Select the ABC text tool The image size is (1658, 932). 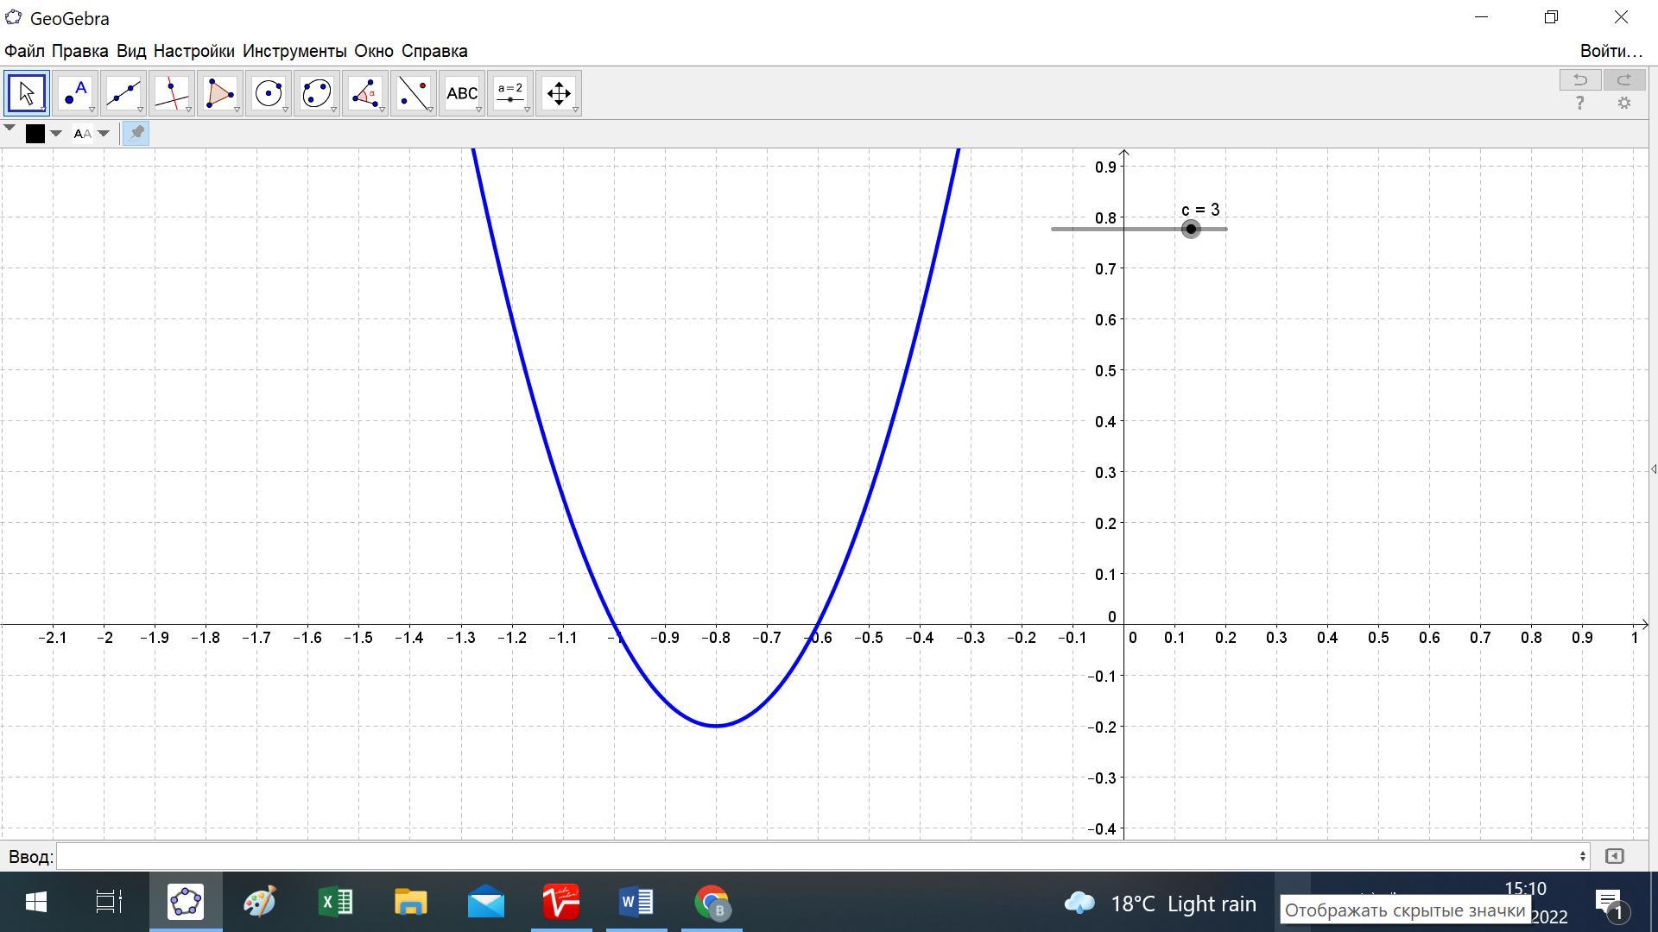(462, 93)
